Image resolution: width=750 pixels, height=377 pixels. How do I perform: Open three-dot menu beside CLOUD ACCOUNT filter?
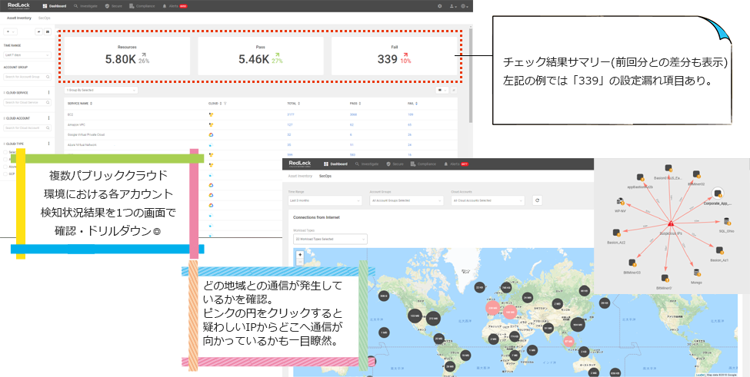tap(48, 118)
